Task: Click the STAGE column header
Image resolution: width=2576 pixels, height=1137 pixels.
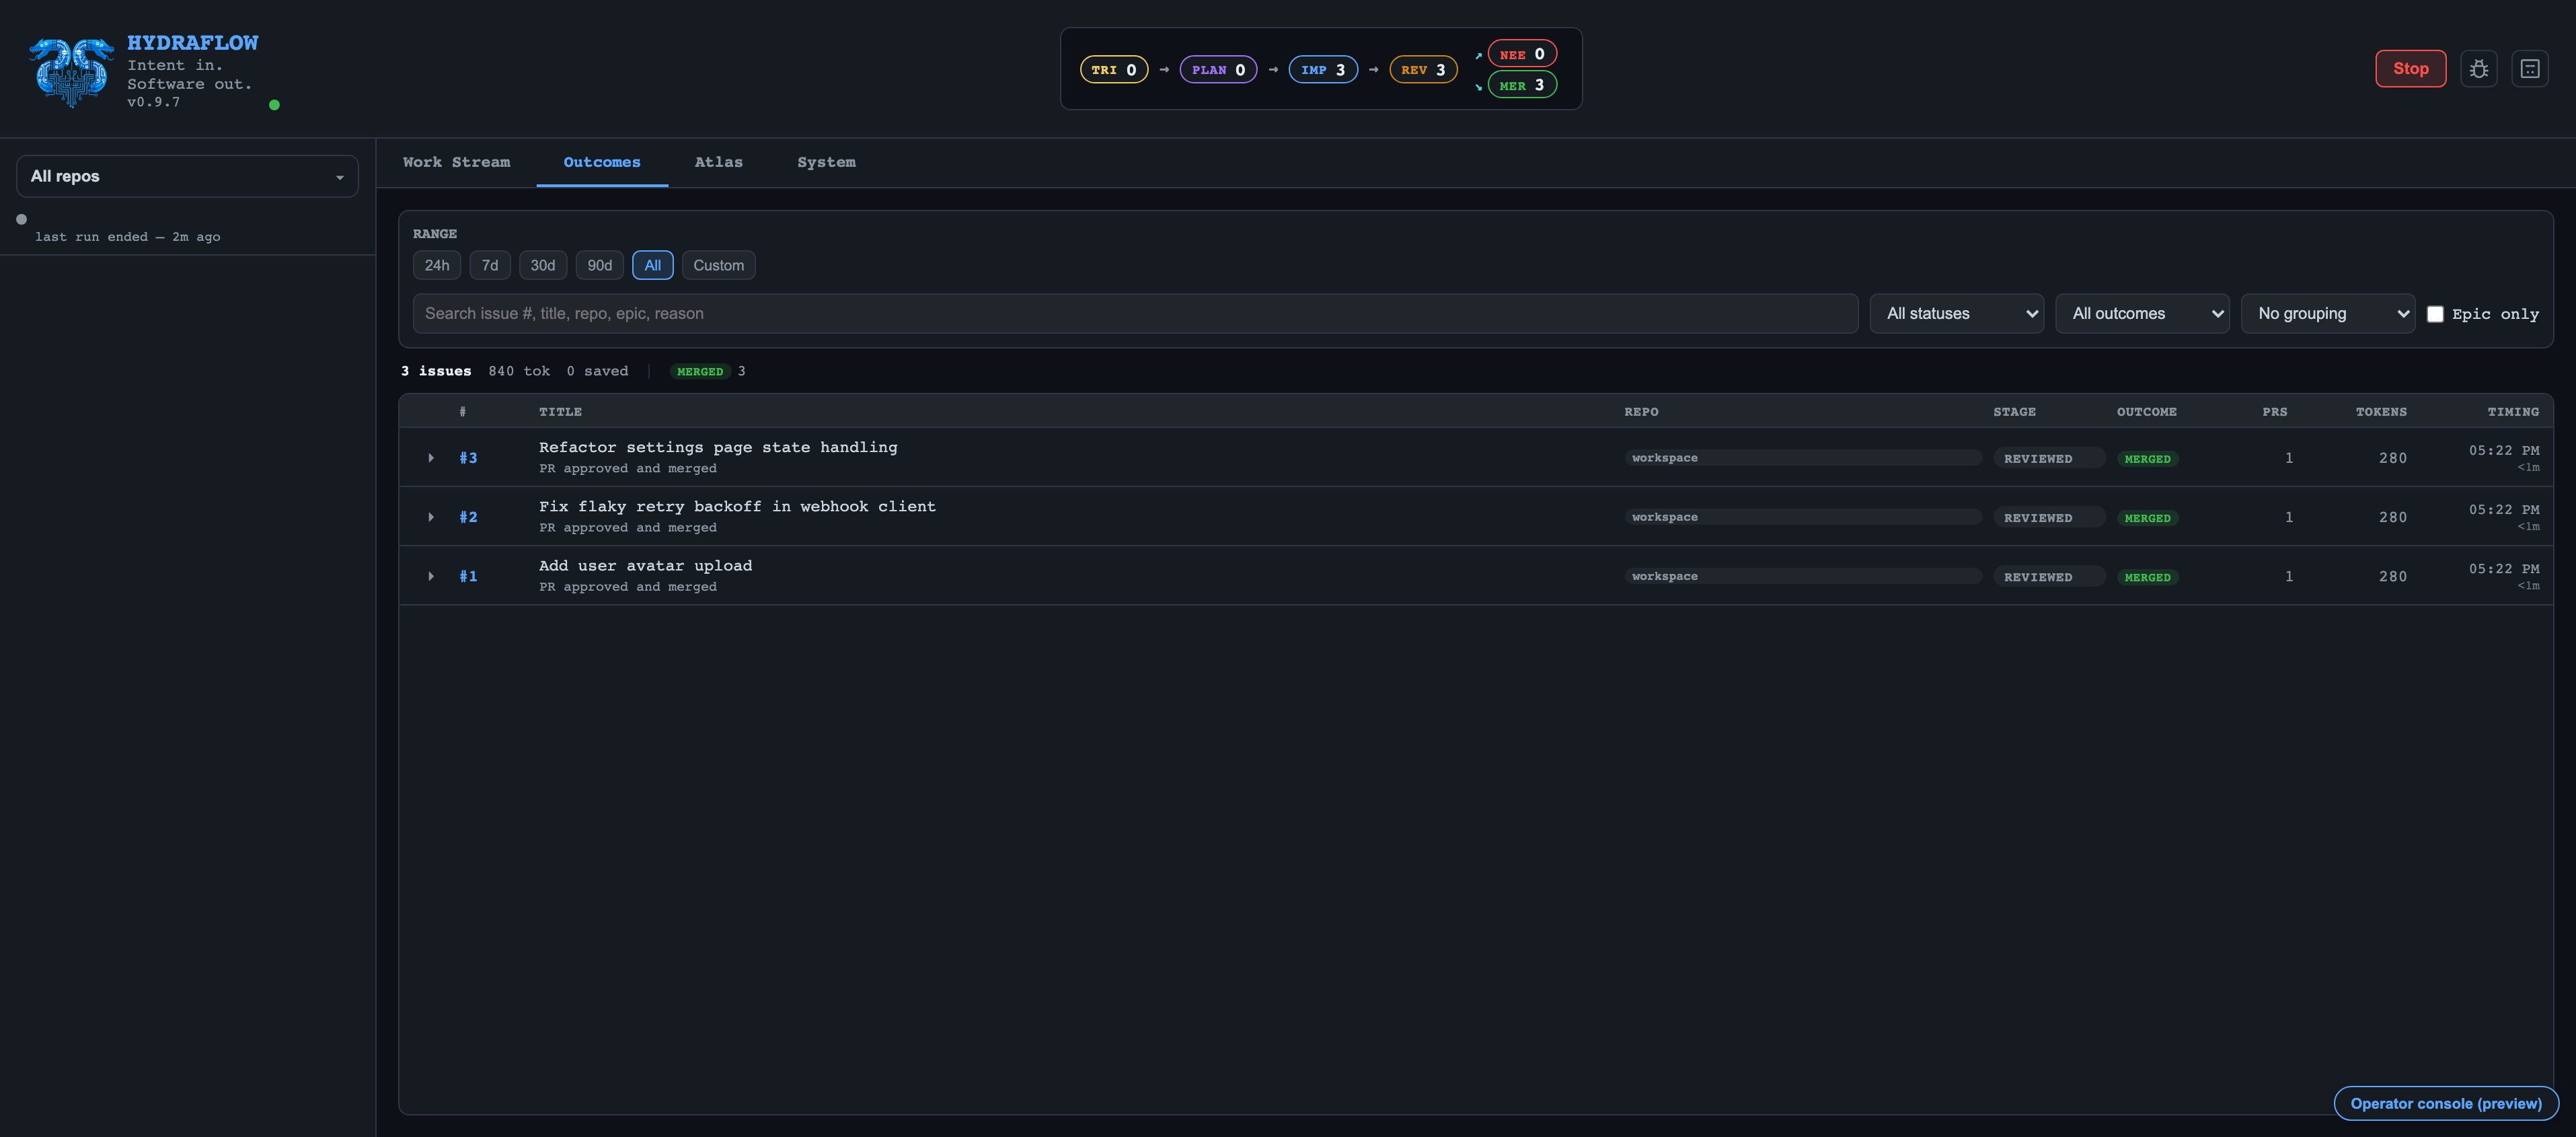Action: [2014, 411]
